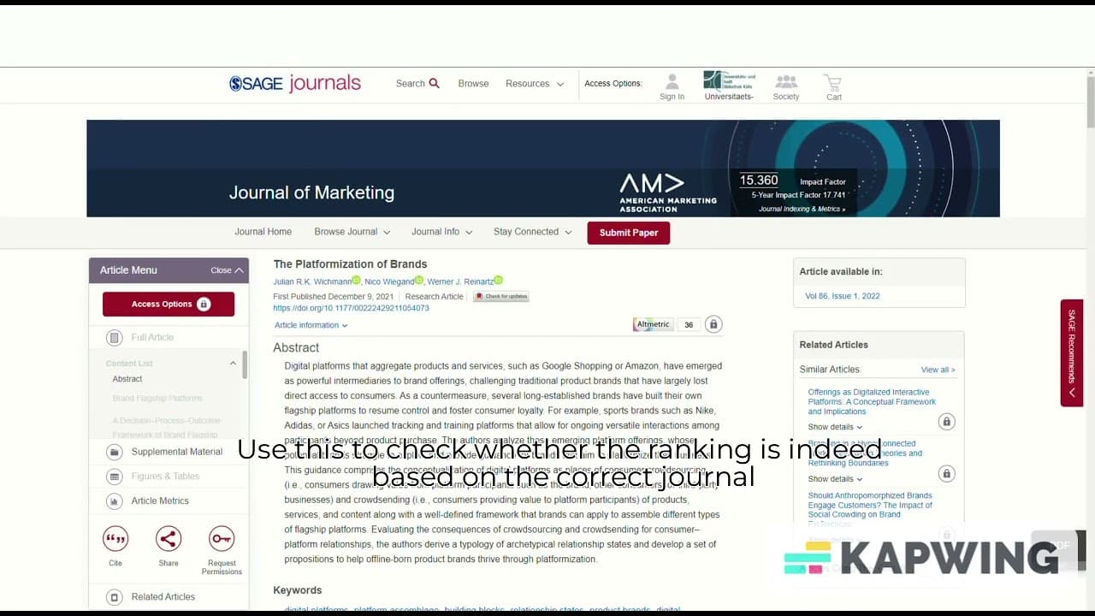Click lock icon beside Offerings as Digitalized article

[946, 421]
